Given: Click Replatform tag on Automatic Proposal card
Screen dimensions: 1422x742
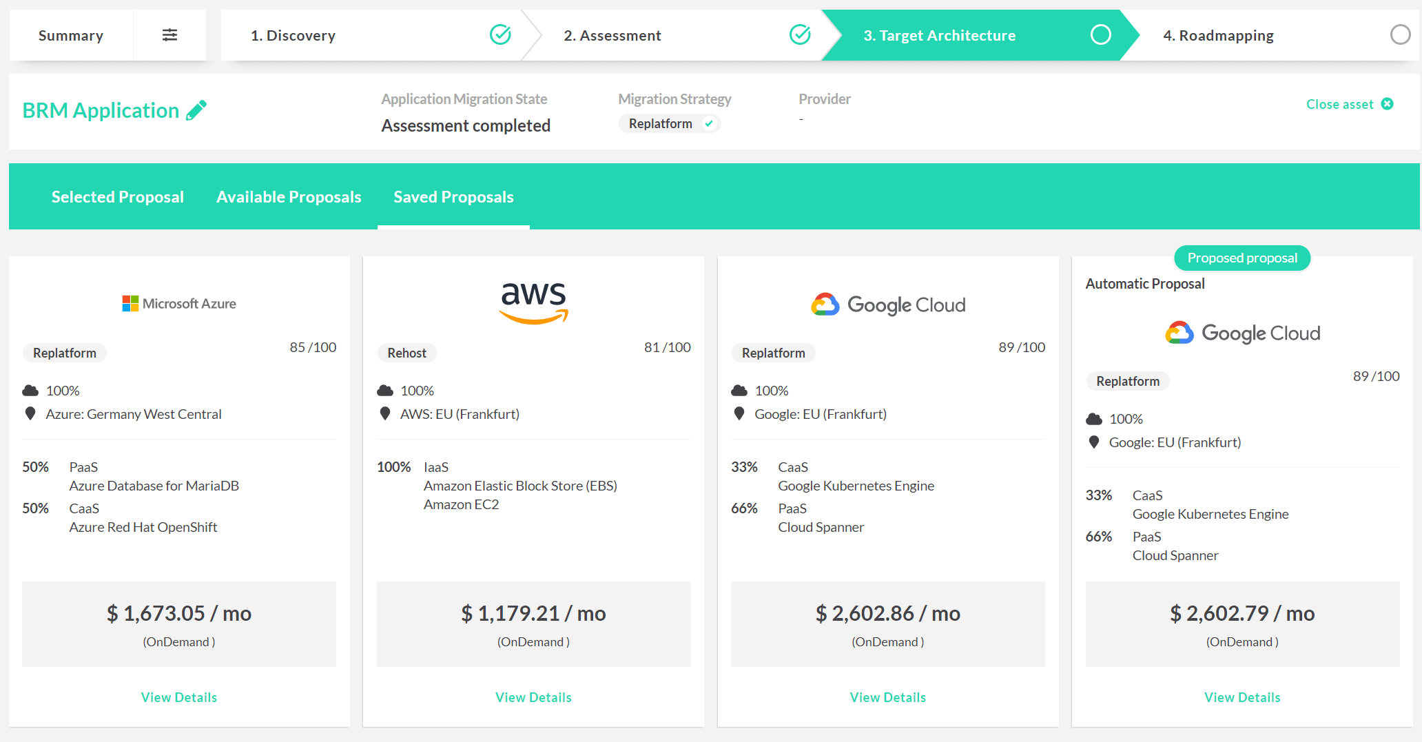Looking at the screenshot, I should pyautogui.click(x=1128, y=381).
